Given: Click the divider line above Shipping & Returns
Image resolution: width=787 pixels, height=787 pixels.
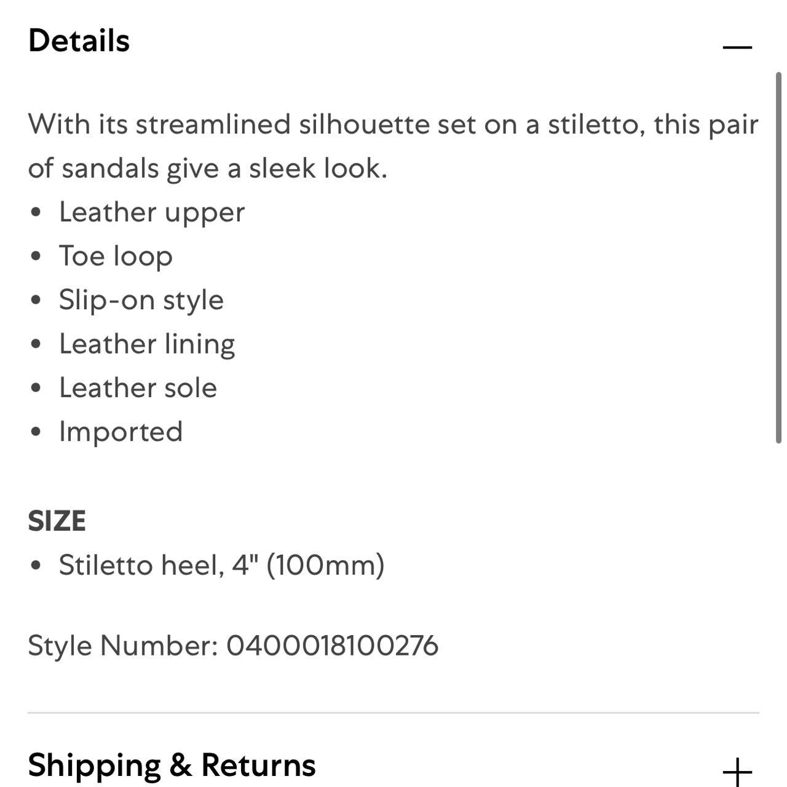Looking at the screenshot, I should click(x=393, y=713).
